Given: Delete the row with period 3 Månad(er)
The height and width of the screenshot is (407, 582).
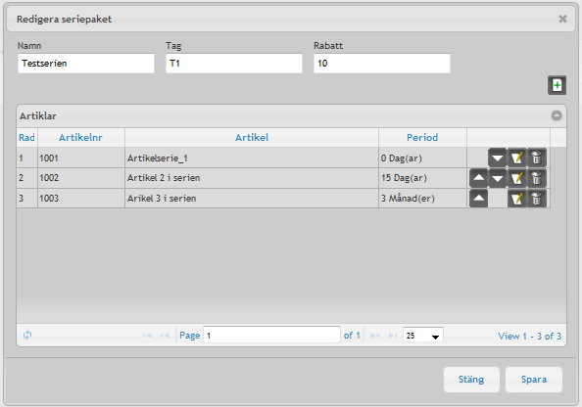Looking at the screenshot, I should 536,199.
